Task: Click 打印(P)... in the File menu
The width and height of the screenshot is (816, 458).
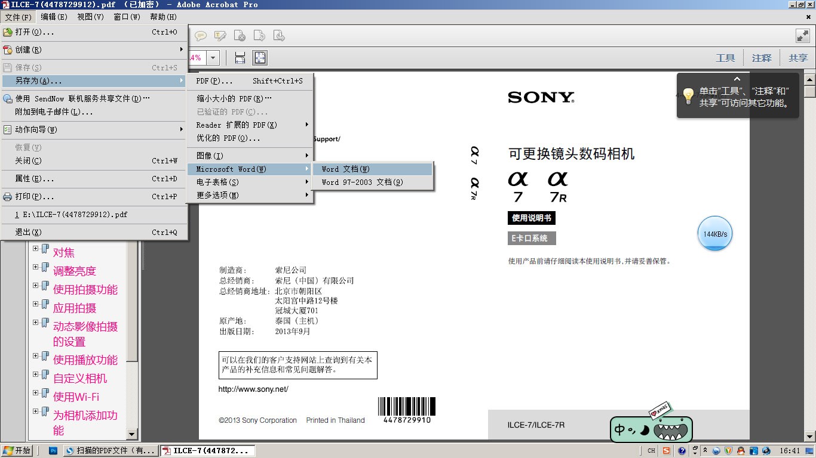Action: pyautogui.click(x=94, y=197)
